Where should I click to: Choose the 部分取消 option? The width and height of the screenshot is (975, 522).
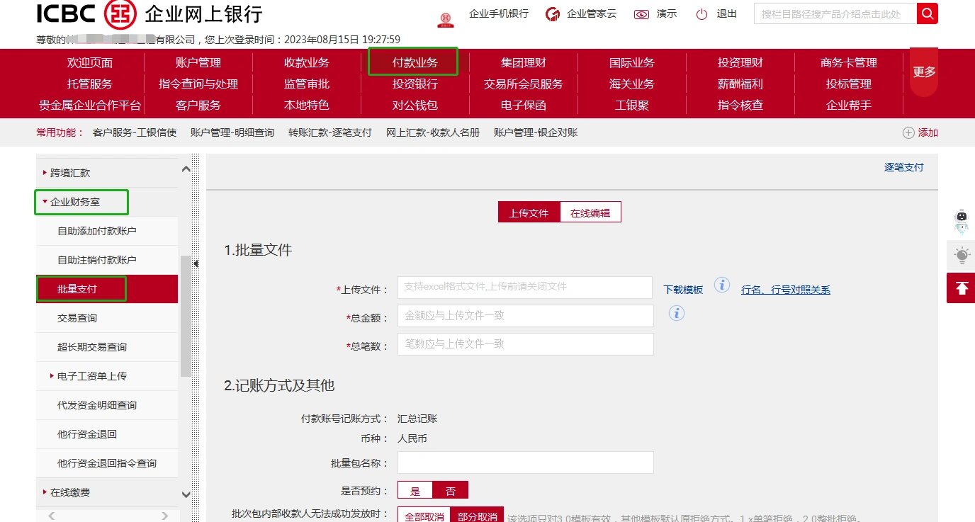coord(478,516)
